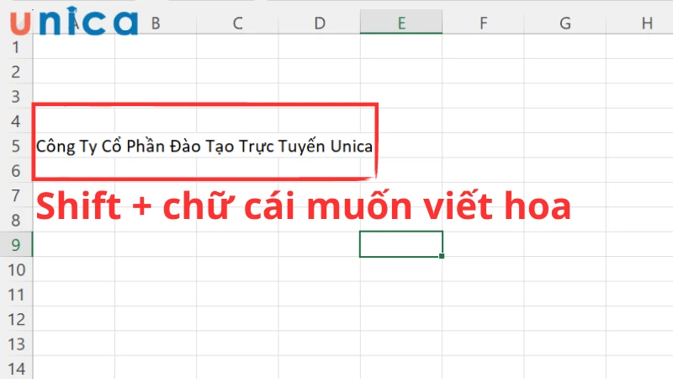Select row 7 header
The image size is (673, 379).
(16, 195)
